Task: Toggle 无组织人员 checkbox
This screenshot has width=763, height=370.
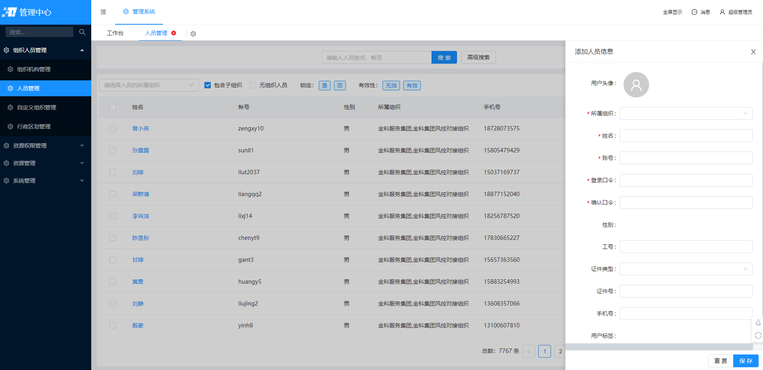Action: click(x=253, y=85)
